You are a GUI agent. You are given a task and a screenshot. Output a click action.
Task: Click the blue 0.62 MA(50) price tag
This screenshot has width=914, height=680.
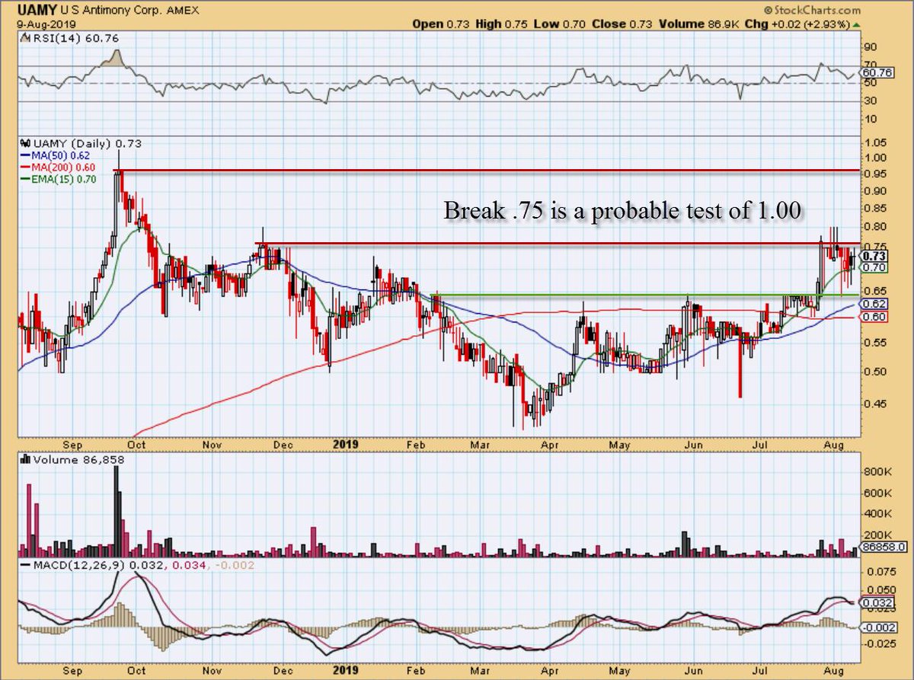click(875, 303)
